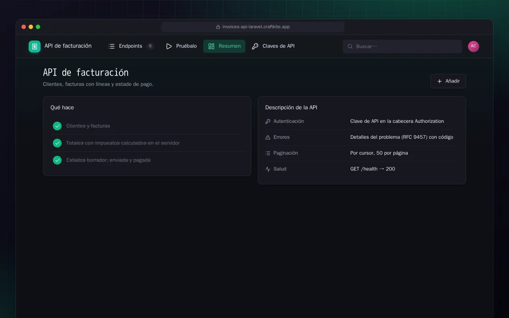Viewport: 509px width, 318px height.
Task: Click the Paginación list icon
Action: 268,153
